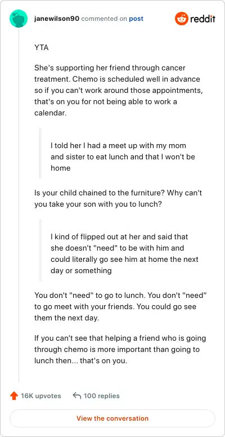The width and height of the screenshot is (225, 437).
Task: Open the janewilson90 username profile link
Action: 57,19
